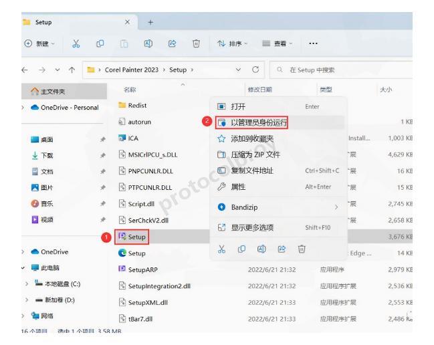Open the 查看 (View) dropdown
This screenshot has width=434, height=345.
click(x=277, y=43)
